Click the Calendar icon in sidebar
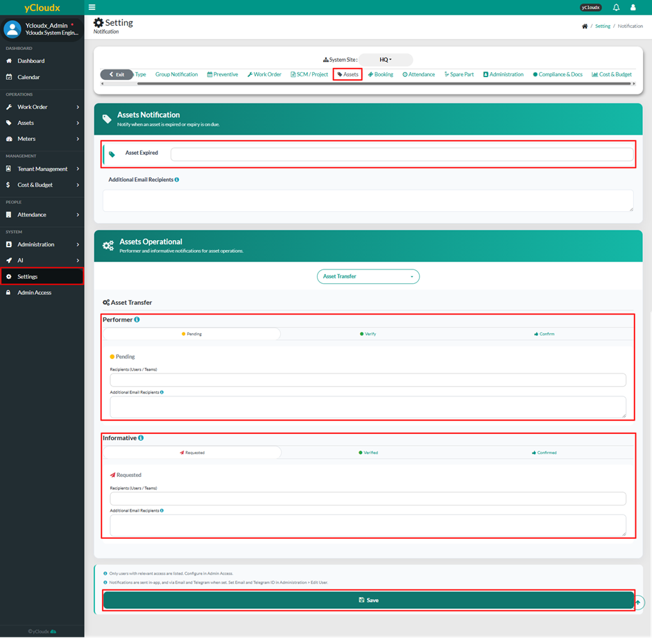652x638 pixels. (x=9, y=77)
